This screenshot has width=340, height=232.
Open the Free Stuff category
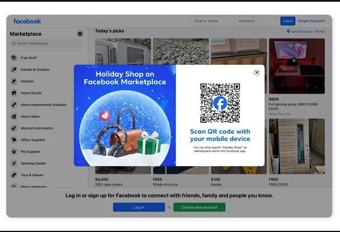29,58
